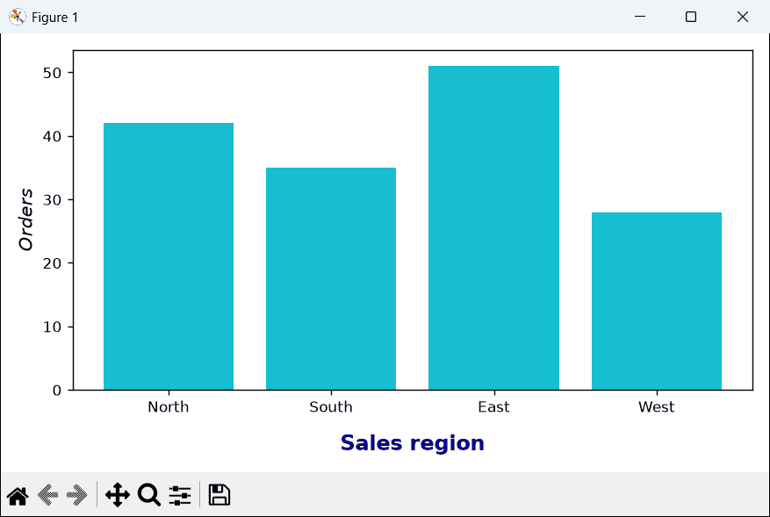Minimize the Figure 1 window
Image resolution: width=770 pixels, height=517 pixels.
pyautogui.click(x=640, y=17)
